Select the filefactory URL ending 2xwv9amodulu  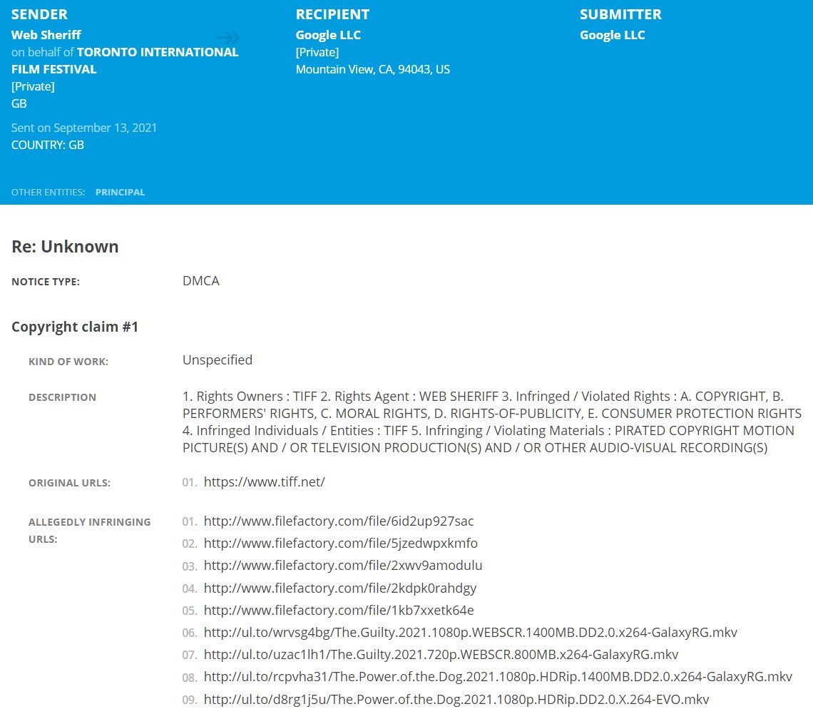(343, 566)
